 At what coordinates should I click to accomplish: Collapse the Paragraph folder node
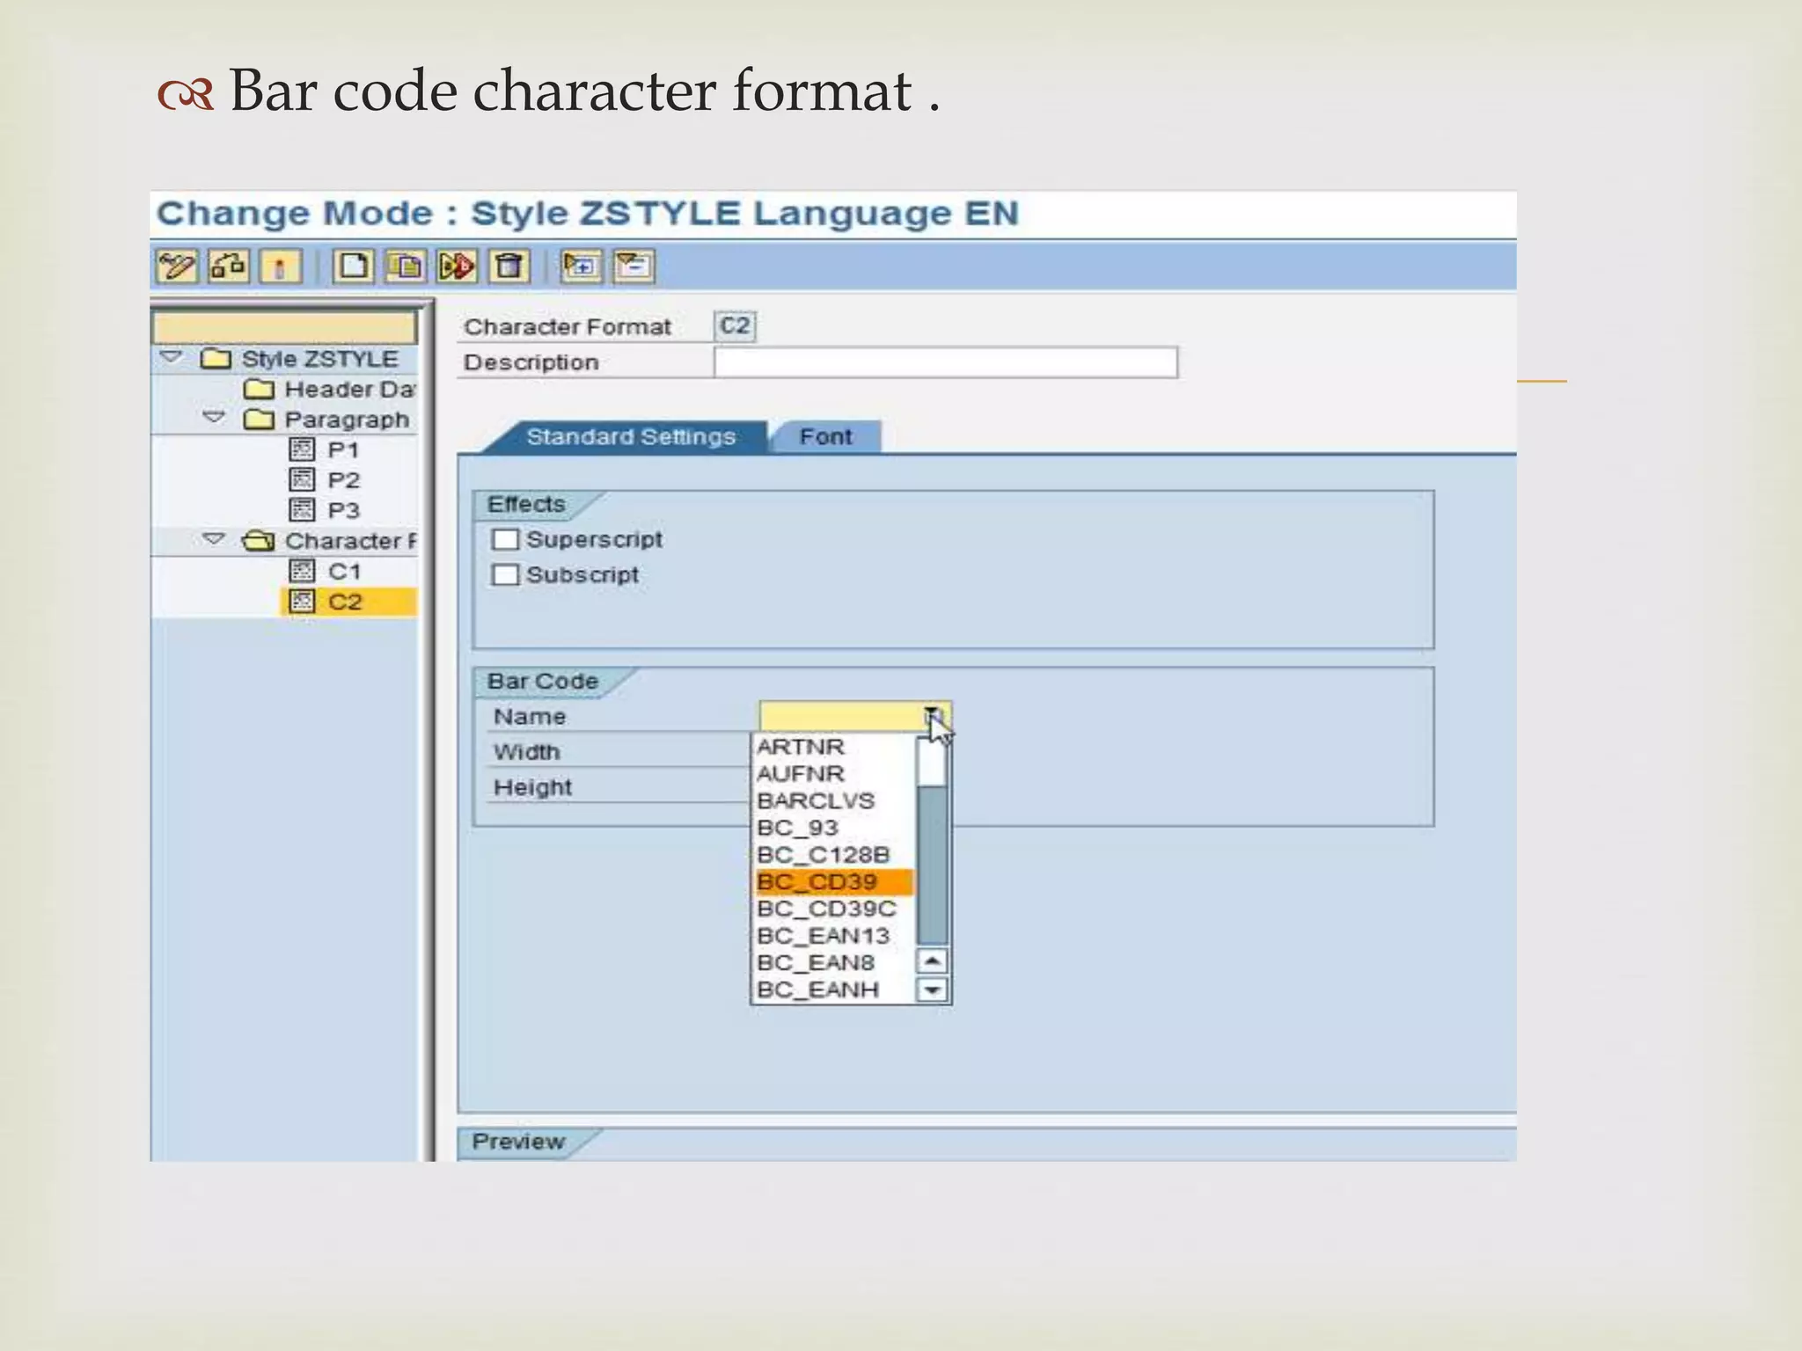point(214,417)
